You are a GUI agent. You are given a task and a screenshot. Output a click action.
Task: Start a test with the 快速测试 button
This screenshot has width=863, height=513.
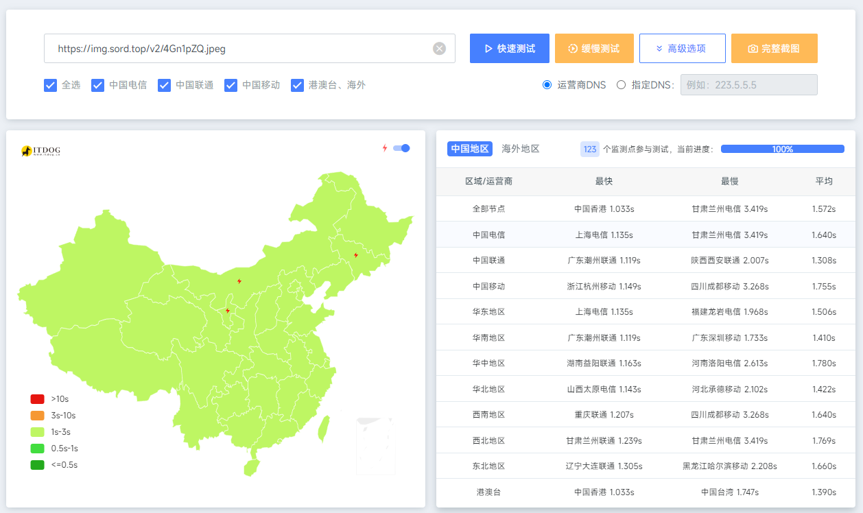(510, 48)
